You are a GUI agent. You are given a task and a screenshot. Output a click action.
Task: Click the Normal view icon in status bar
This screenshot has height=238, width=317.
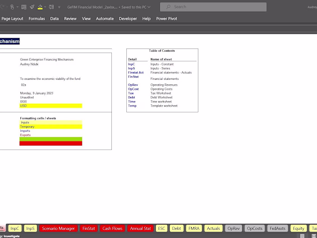(x=302, y=236)
